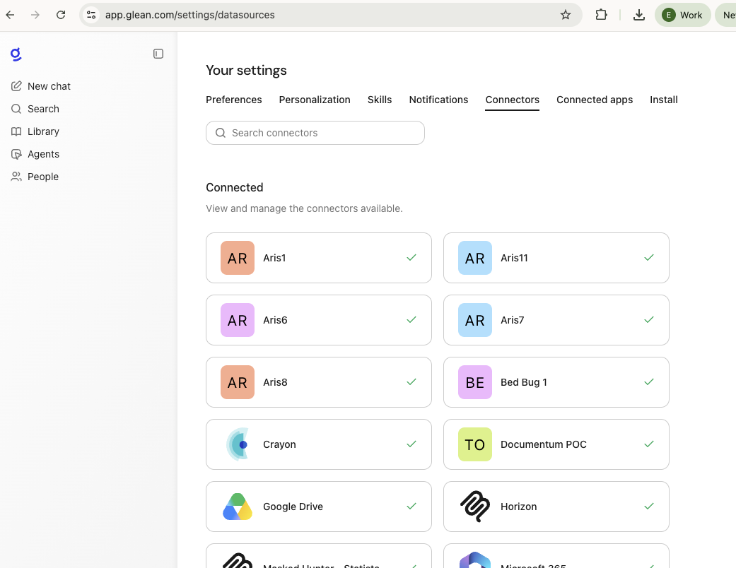Open browser downloads icon
736x568 pixels.
point(639,15)
